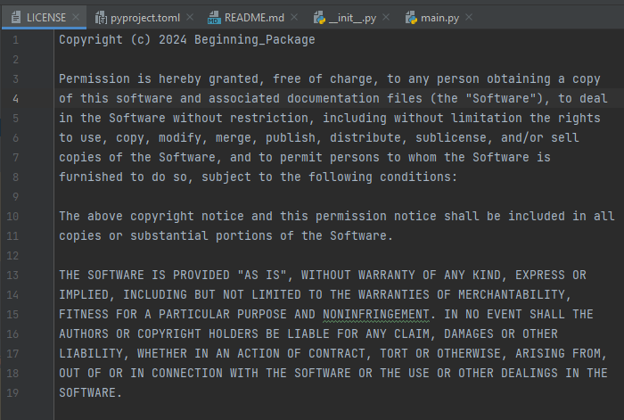Click the year '2024' on line 1
The image size is (624, 420).
173,40
